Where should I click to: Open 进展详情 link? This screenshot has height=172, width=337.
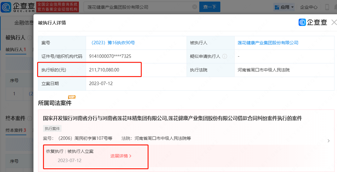[x=121, y=156]
